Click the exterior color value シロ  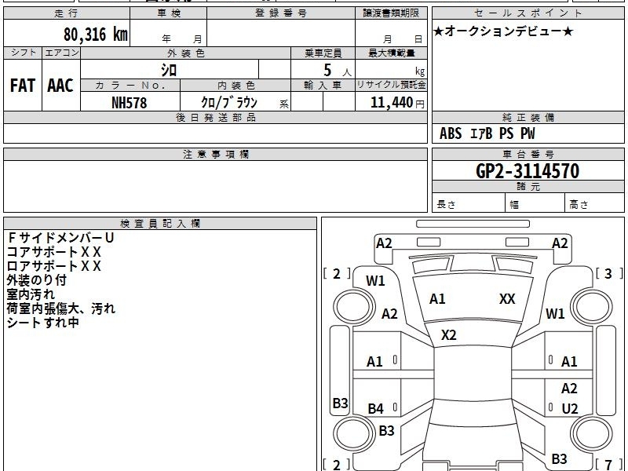pos(169,70)
